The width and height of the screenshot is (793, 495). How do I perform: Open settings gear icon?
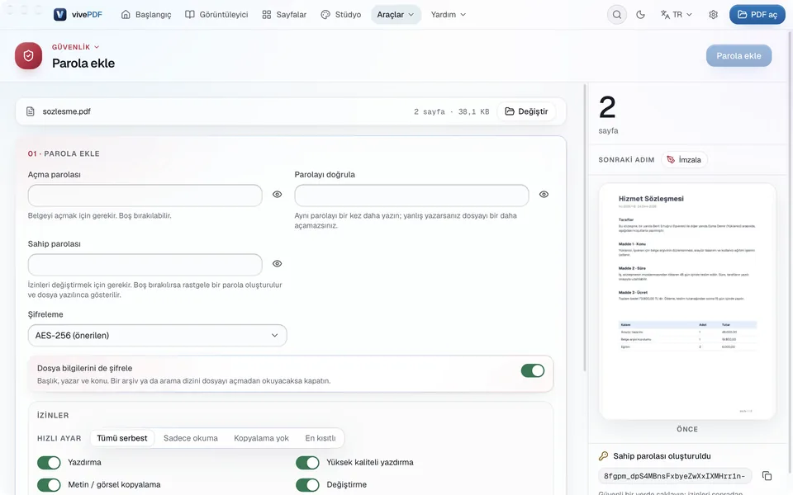(713, 15)
